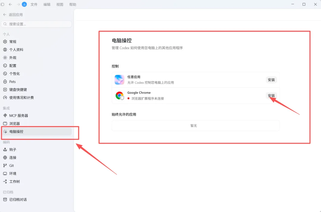Open the Git settings page
321x212 pixels.
pyautogui.click(x=37, y=166)
